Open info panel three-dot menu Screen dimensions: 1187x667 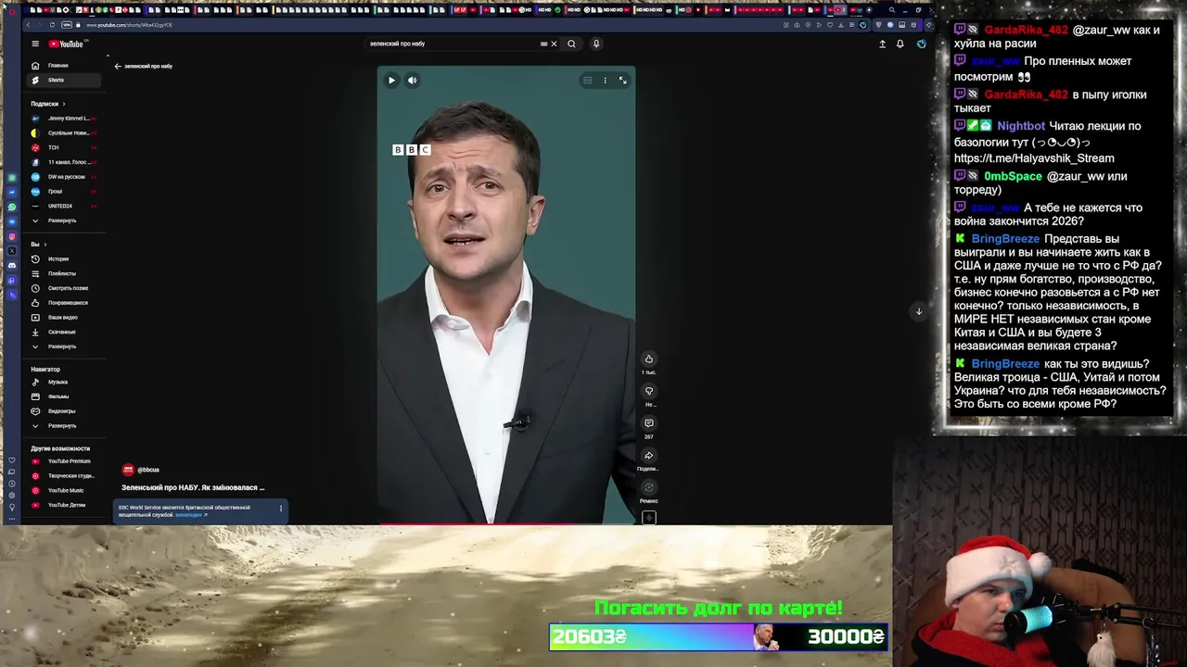pyautogui.click(x=280, y=508)
